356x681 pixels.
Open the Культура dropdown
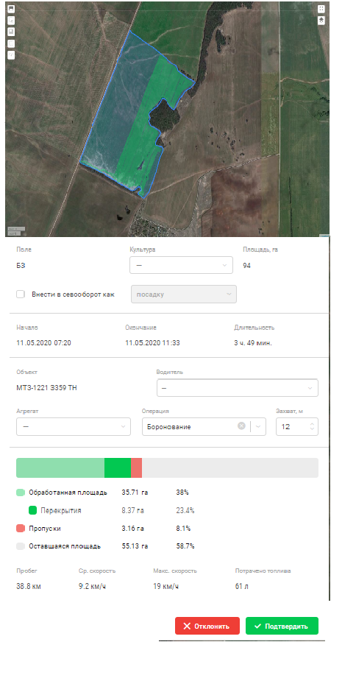click(181, 265)
